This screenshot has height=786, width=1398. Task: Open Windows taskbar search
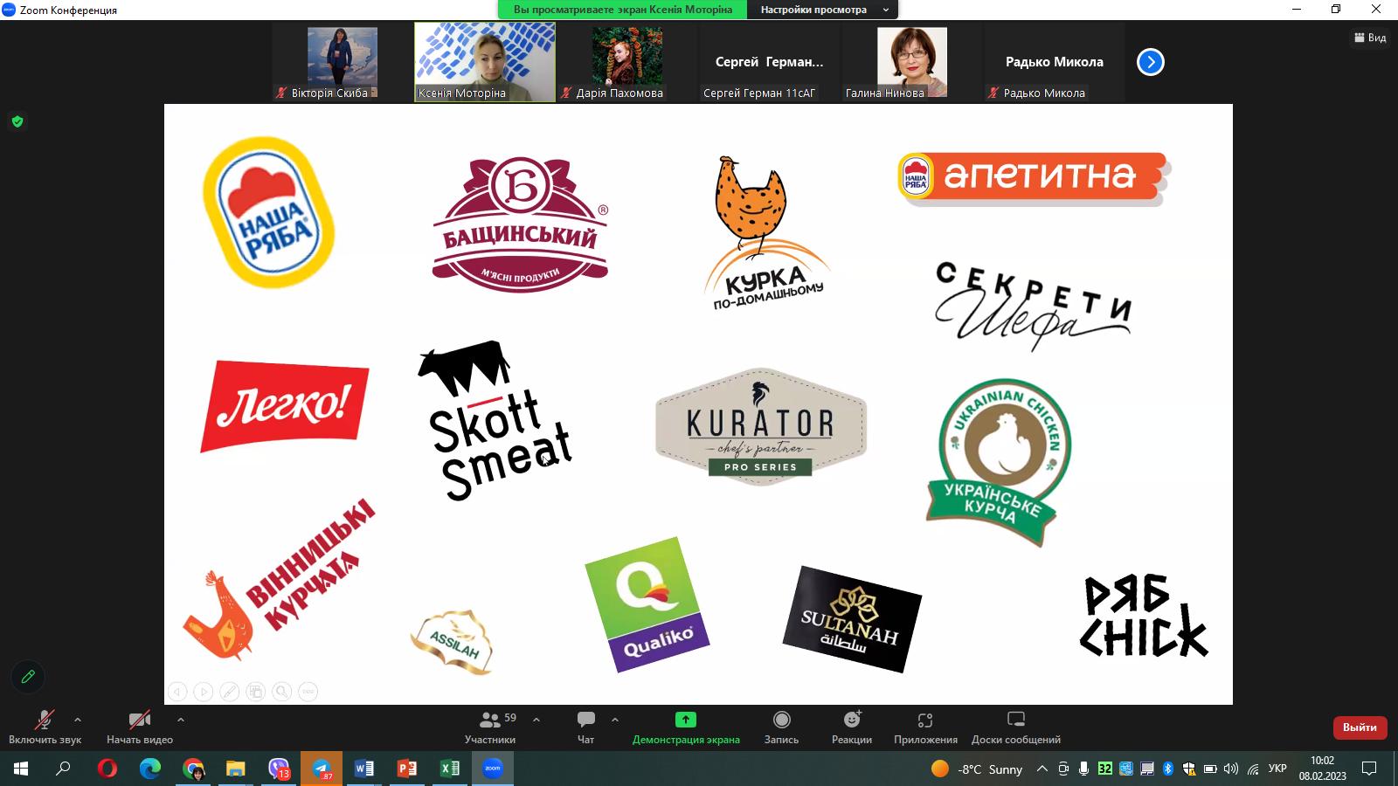64,769
